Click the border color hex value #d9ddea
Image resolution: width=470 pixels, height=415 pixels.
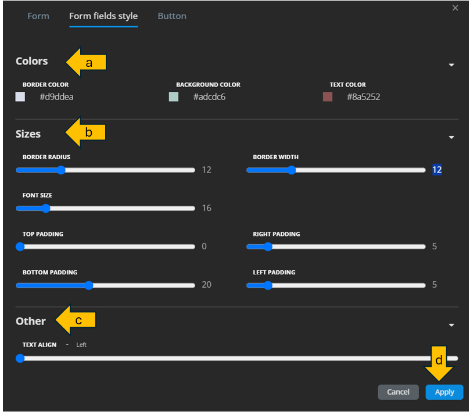click(x=56, y=97)
